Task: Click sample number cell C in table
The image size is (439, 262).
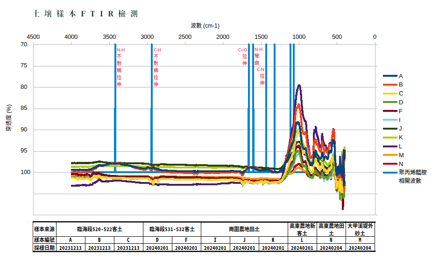Action: point(128,240)
